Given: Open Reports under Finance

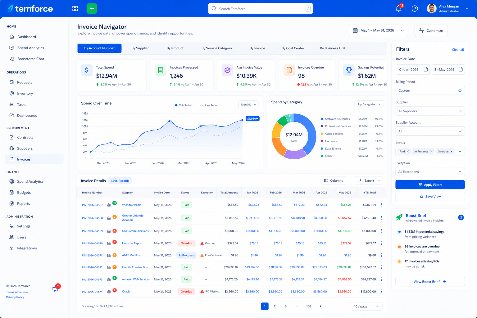Looking at the screenshot, I should click(24, 204).
